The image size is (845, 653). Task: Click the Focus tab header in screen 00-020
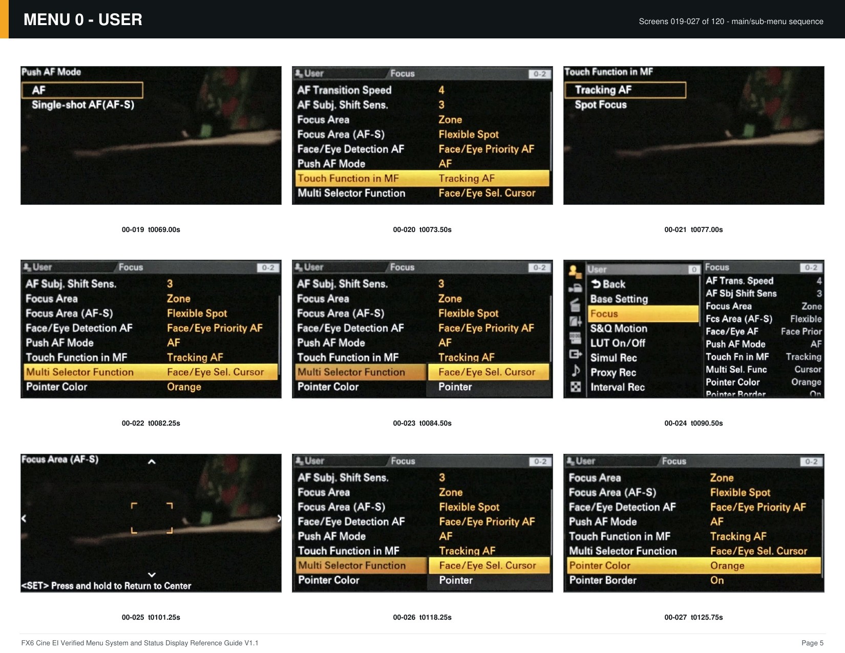pos(403,74)
